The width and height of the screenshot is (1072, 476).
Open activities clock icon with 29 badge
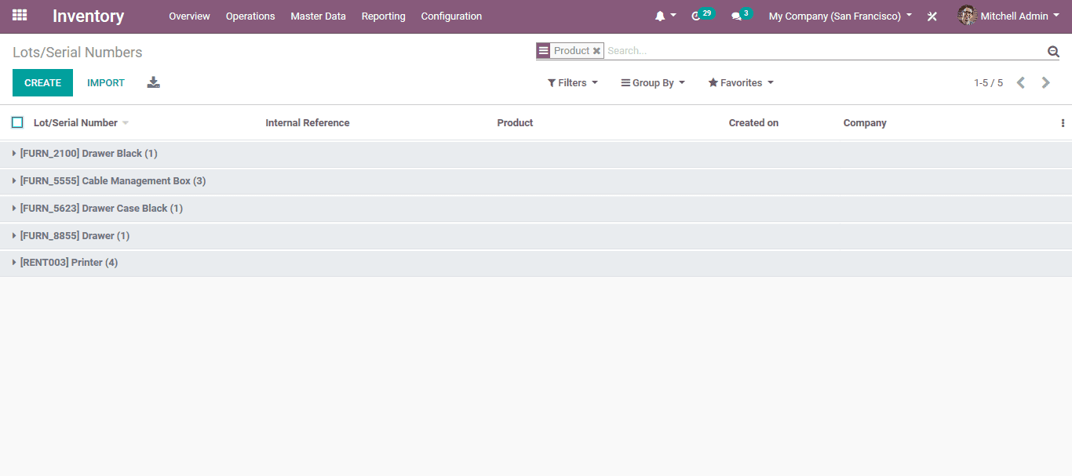696,16
